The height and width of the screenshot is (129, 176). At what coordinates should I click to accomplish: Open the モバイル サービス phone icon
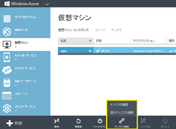pyautogui.click(x=7, y=57)
